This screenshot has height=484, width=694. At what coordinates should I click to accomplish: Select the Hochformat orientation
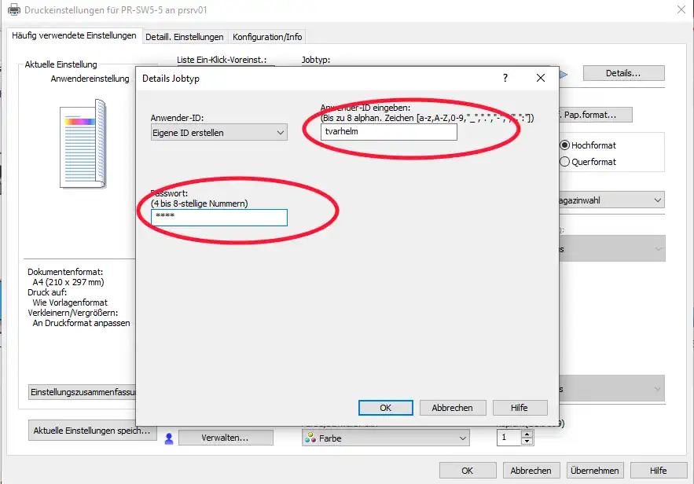[564, 145]
